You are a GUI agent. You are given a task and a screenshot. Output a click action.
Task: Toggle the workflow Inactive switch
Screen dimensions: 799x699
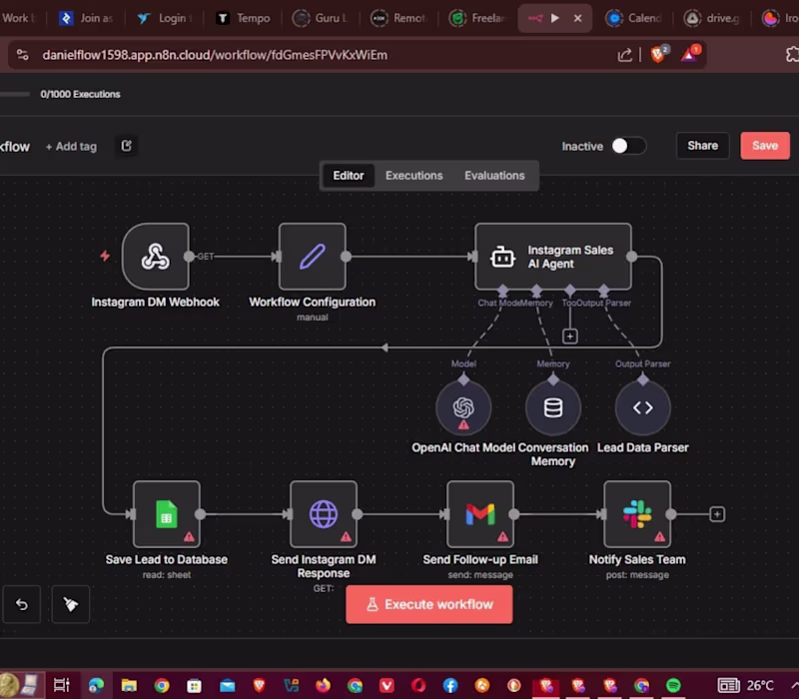[x=629, y=146]
